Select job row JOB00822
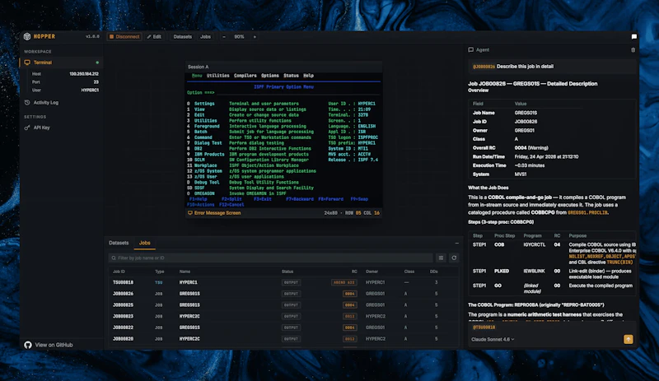 tap(282, 328)
